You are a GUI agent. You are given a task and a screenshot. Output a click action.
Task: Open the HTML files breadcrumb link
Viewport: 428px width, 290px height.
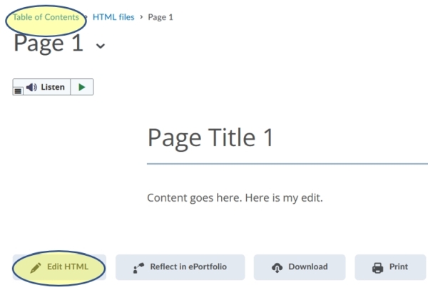[113, 17]
